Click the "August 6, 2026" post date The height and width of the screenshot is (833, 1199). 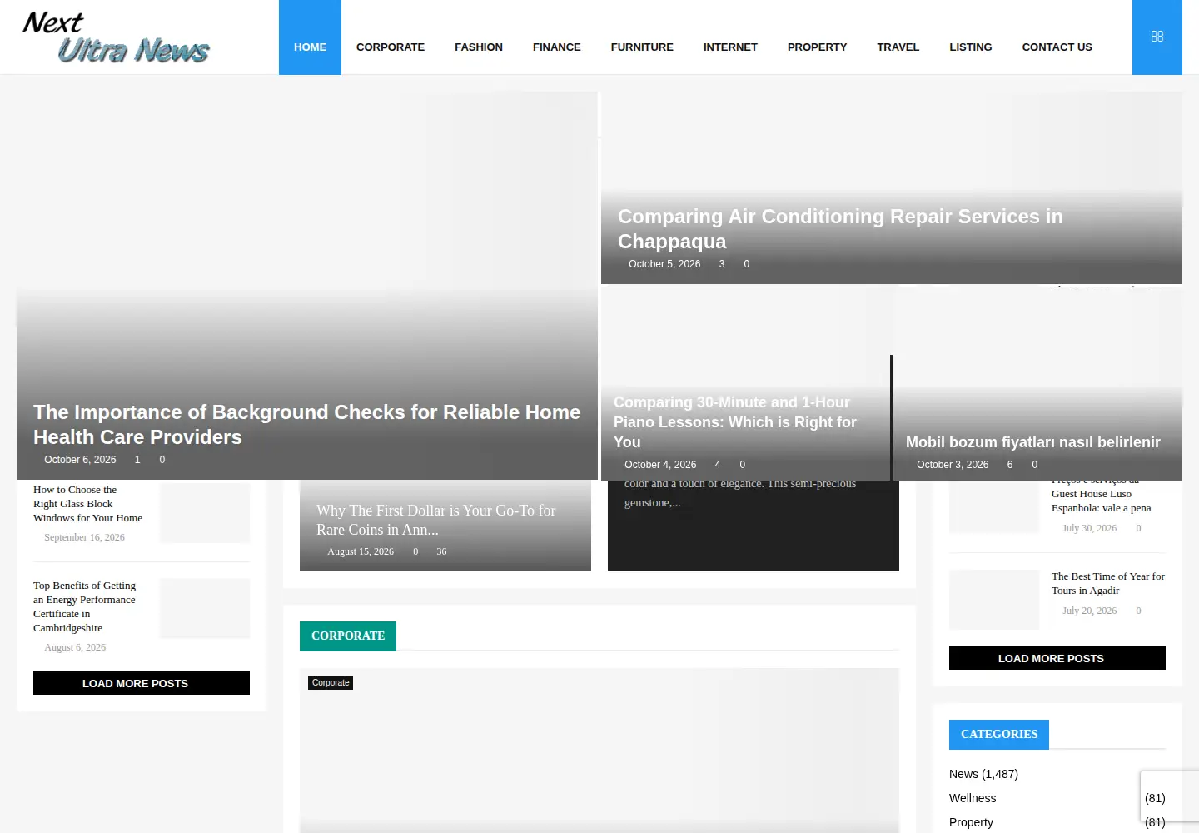(x=75, y=647)
